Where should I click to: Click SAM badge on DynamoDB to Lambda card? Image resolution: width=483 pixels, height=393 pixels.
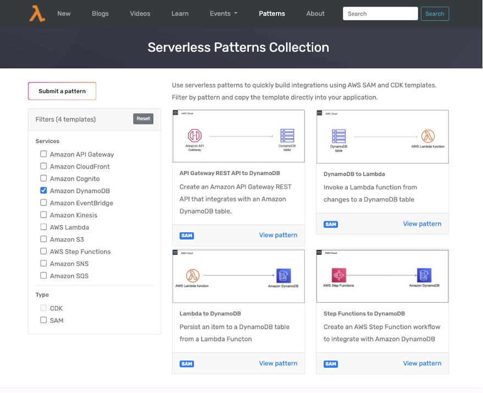pos(331,224)
